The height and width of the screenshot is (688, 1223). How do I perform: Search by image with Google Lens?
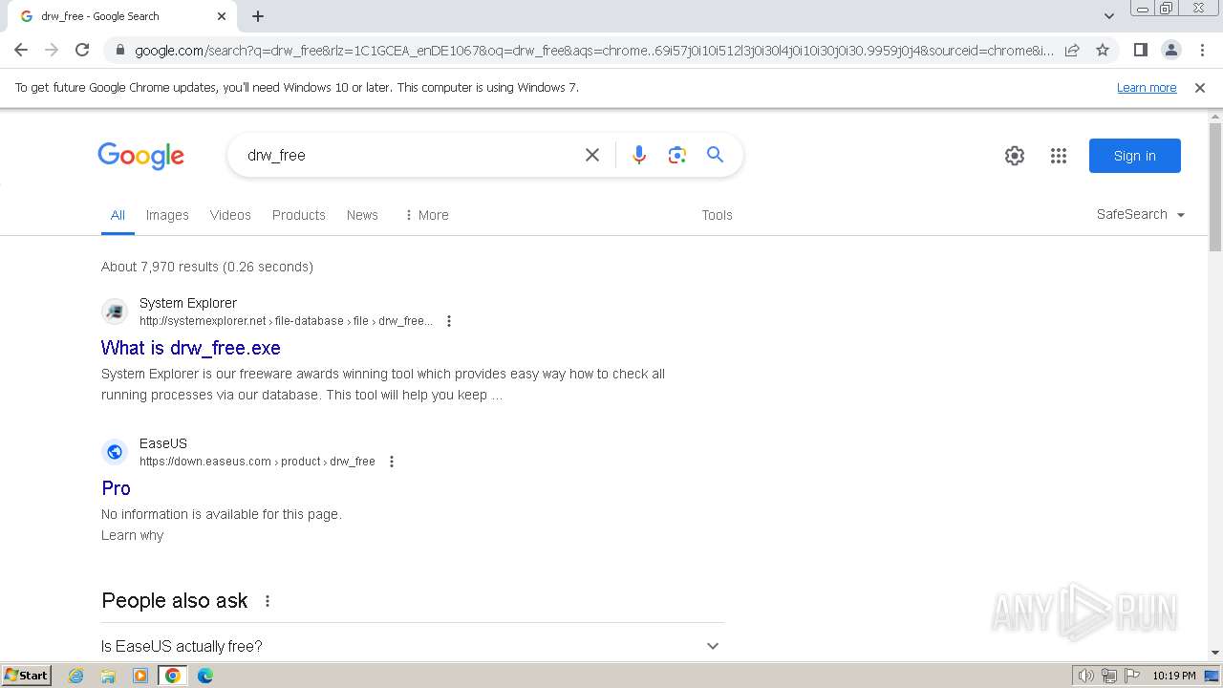point(677,155)
